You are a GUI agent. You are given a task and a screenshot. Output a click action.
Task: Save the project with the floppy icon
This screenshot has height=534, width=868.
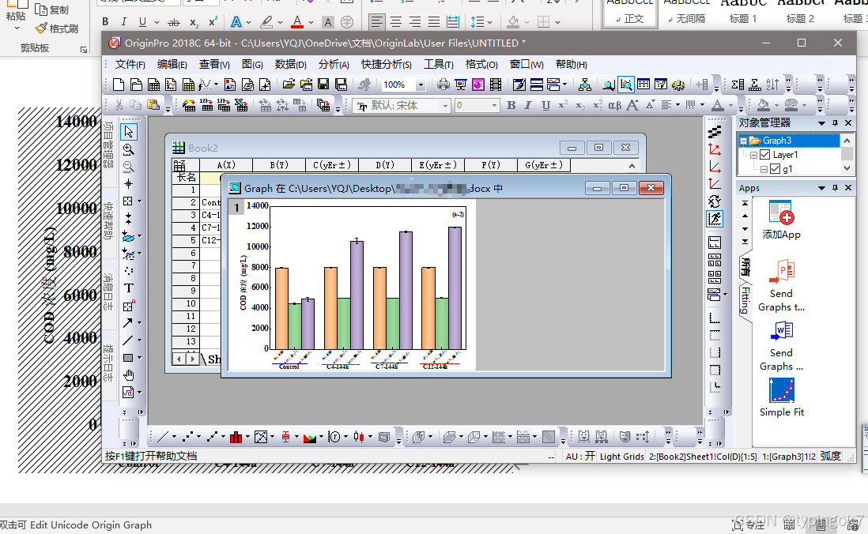click(x=323, y=85)
